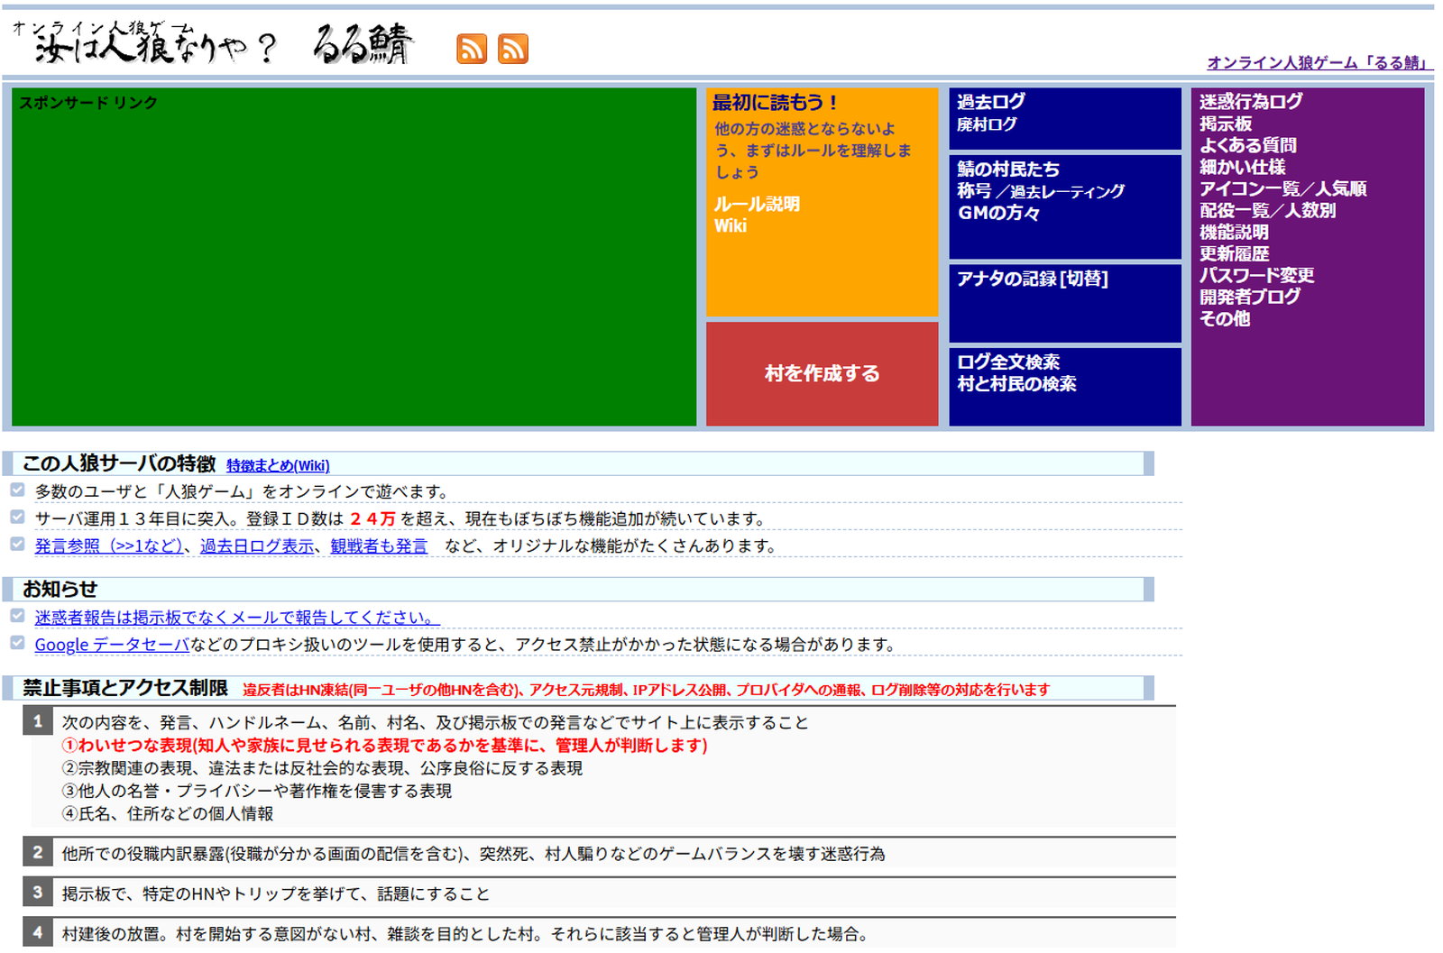The height and width of the screenshot is (953, 1443).
Task: Click the first orange RSS feed icon
Action: [472, 49]
